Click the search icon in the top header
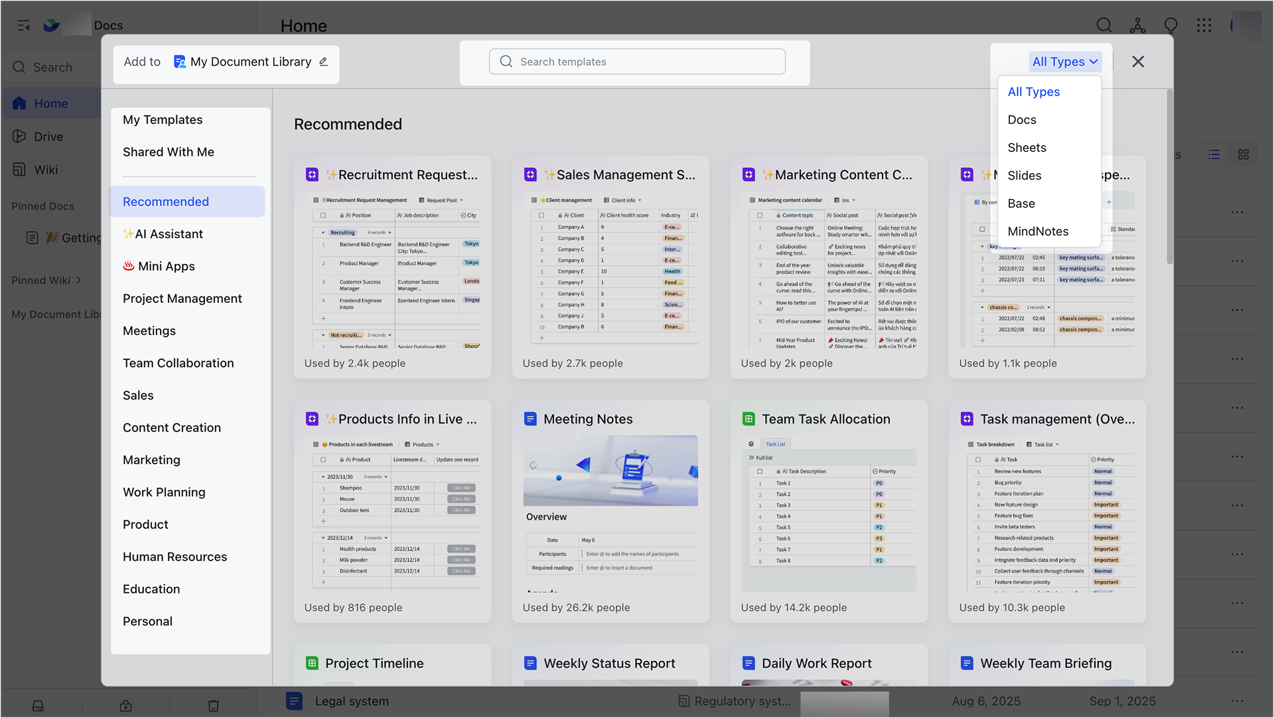The width and height of the screenshot is (1274, 718). (x=1104, y=25)
